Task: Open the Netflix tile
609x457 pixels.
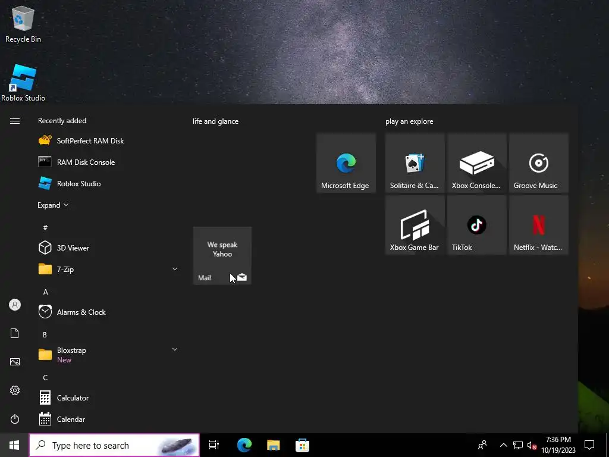Action: coord(539,224)
